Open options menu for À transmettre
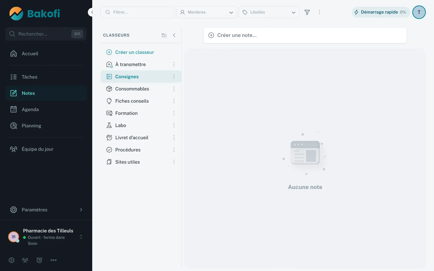The height and width of the screenshot is (271, 434). [x=174, y=64]
